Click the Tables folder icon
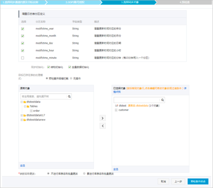 tap(28, 107)
